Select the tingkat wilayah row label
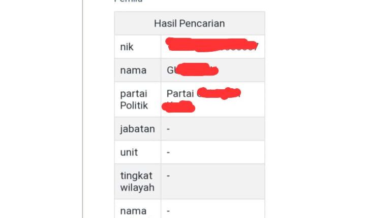366x218 pixels. pyautogui.click(x=137, y=181)
